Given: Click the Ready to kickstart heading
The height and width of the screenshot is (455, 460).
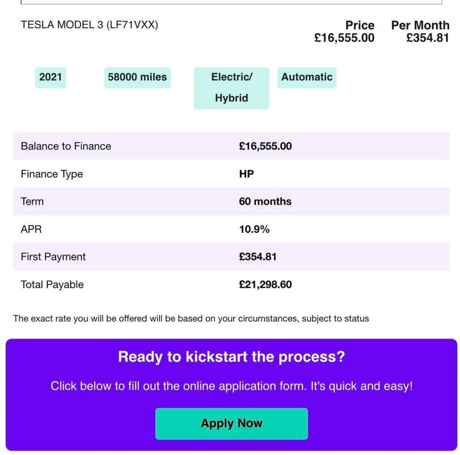Looking at the screenshot, I should 231,357.
